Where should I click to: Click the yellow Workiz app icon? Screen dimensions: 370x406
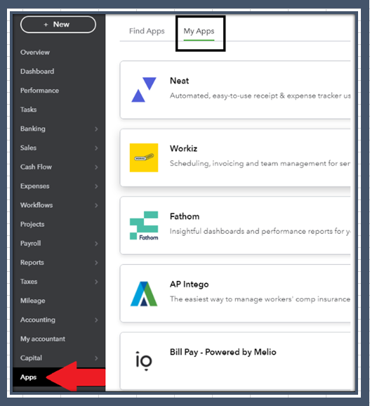144,157
